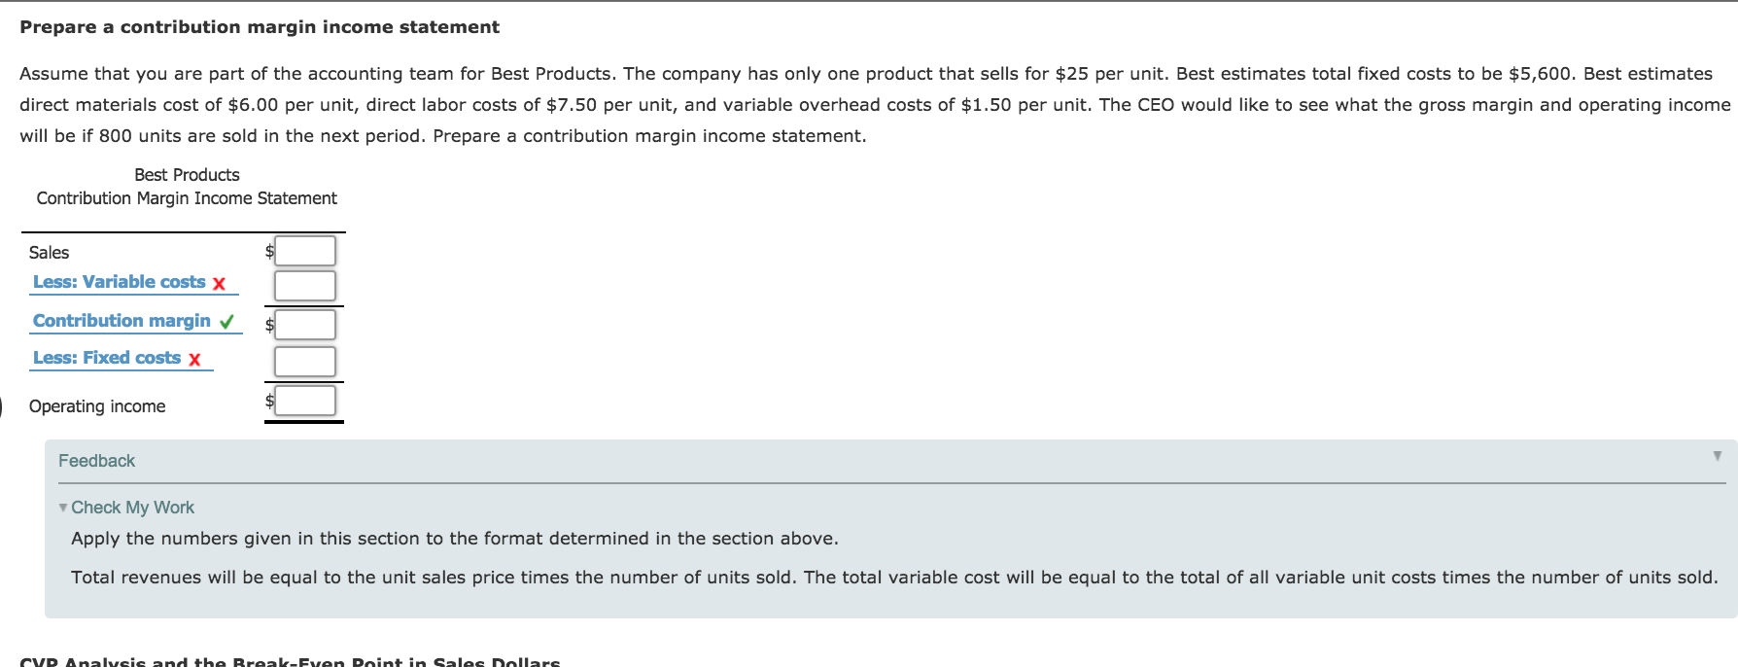This screenshot has height=667, width=1738.
Task: Click the downward triangle beside Check My Work
Action: (x=61, y=507)
